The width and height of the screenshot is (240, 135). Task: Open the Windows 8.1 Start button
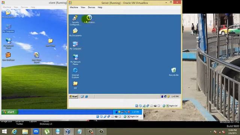pos(4,132)
